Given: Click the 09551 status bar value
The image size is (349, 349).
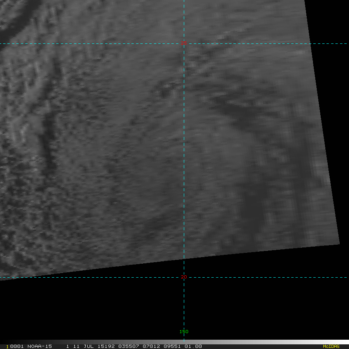Looking at the screenshot, I should tap(172, 346).
